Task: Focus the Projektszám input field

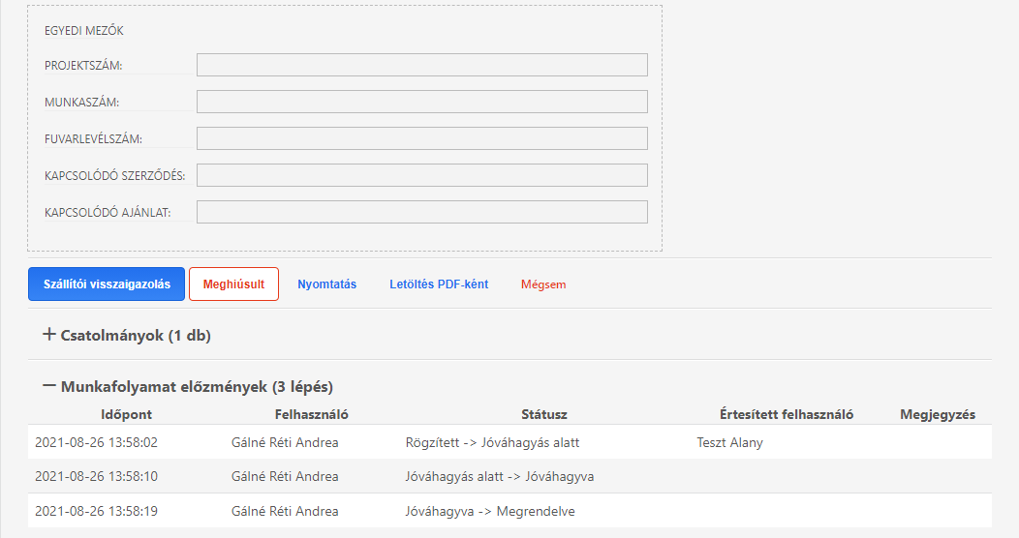Action: tap(422, 65)
